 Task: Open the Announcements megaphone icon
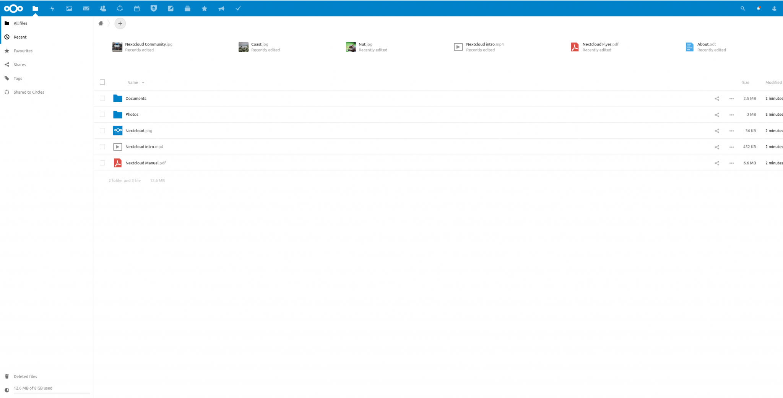pos(221,8)
